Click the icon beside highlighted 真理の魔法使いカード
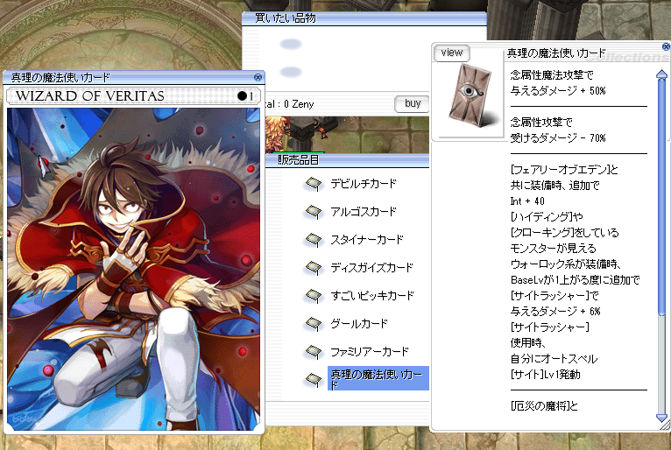Viewport: 671px width, 450px height. 313,379
